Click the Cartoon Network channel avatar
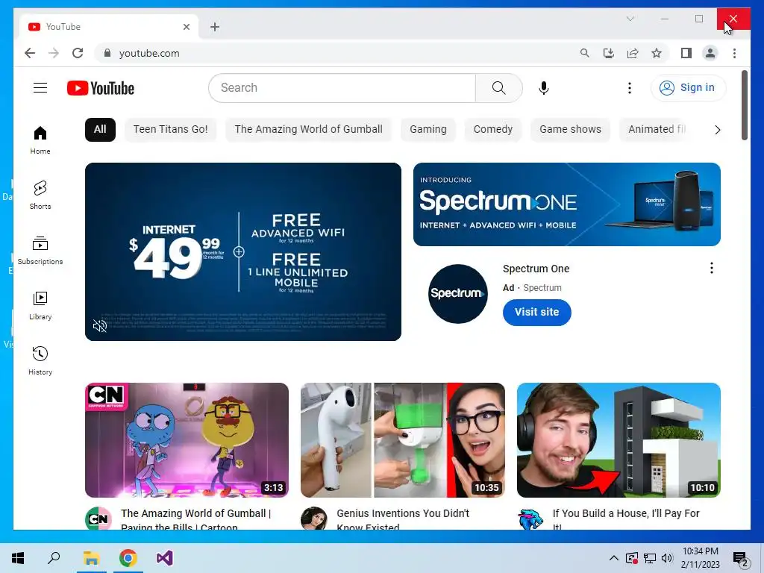 pos(98,519)
